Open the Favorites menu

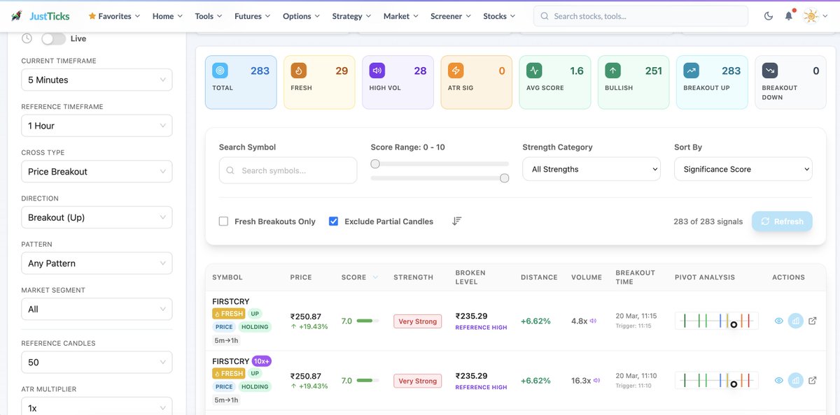[x=114, y=16]
